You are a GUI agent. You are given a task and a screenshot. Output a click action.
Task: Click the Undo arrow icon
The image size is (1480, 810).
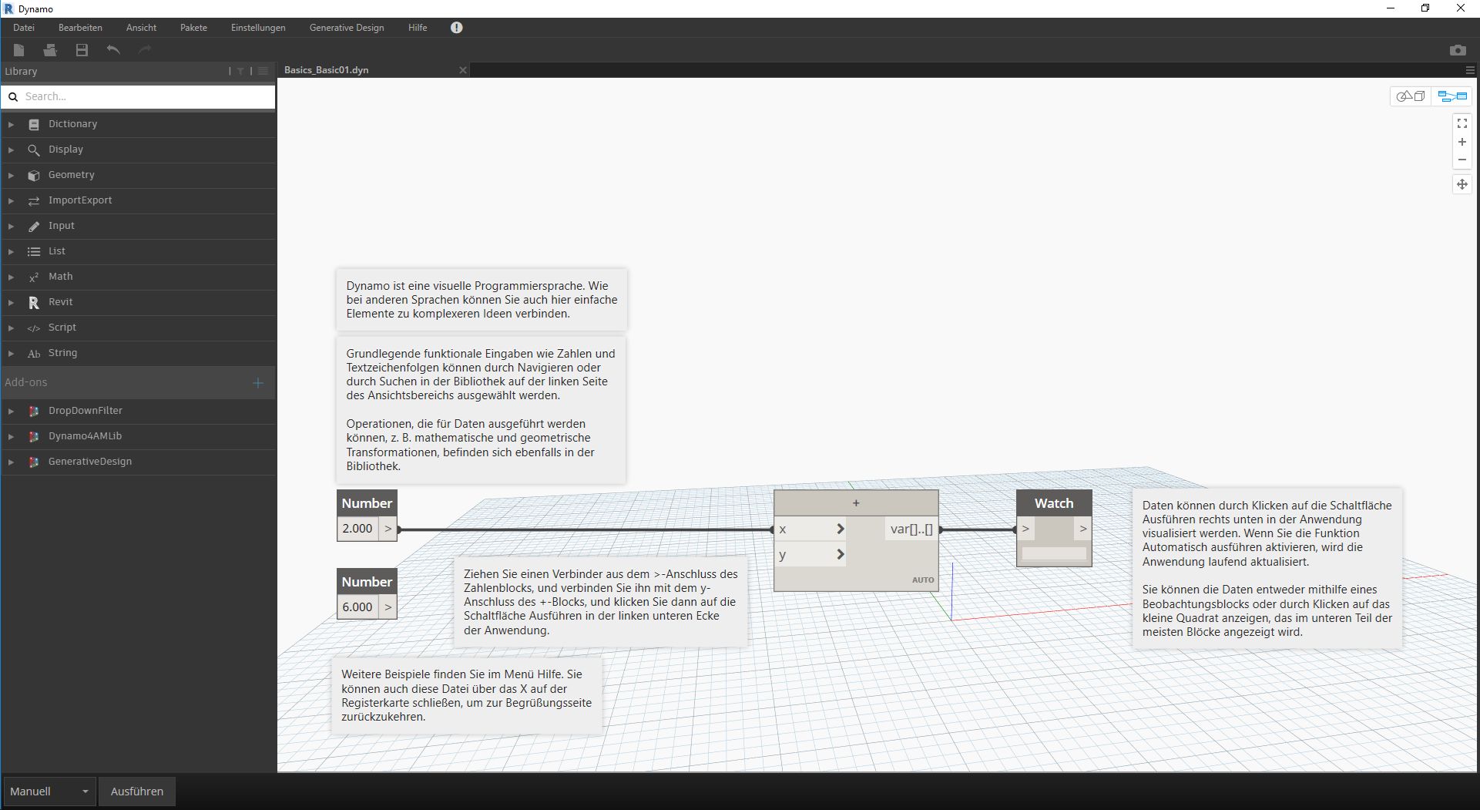click(x=113, y=50)
